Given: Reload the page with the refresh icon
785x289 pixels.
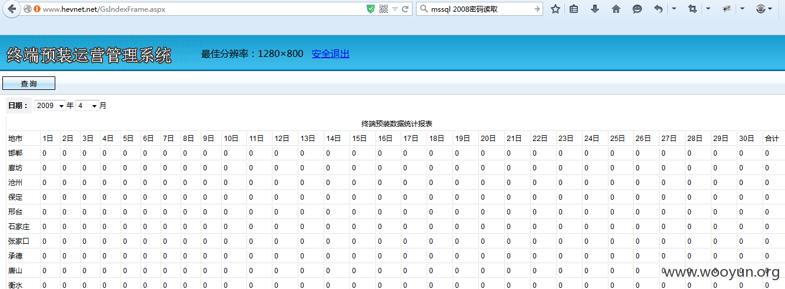Looking at the screenshot, I should (x=405, y=9).
